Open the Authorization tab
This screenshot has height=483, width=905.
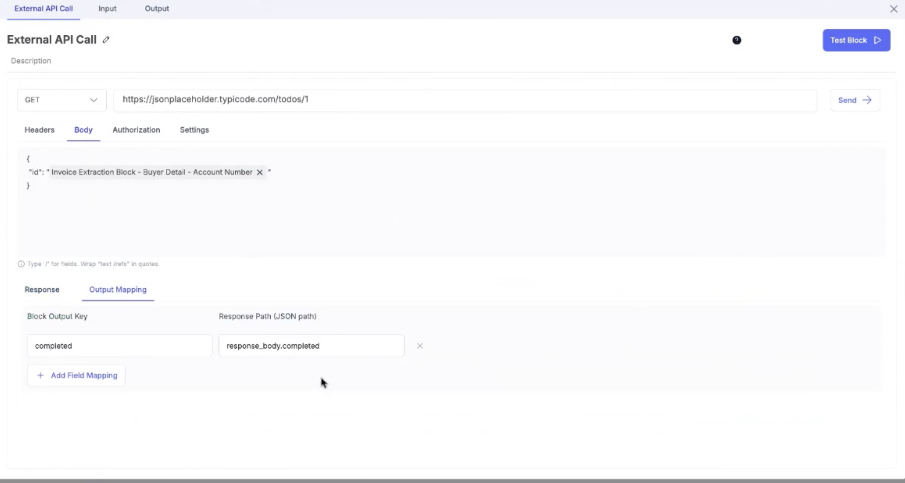pyautogui.click(x=136, y=130)
